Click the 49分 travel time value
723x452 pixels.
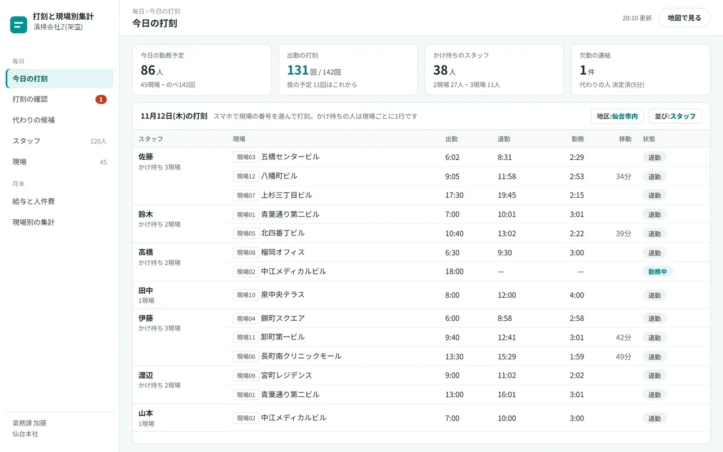(x=624, y=357)
